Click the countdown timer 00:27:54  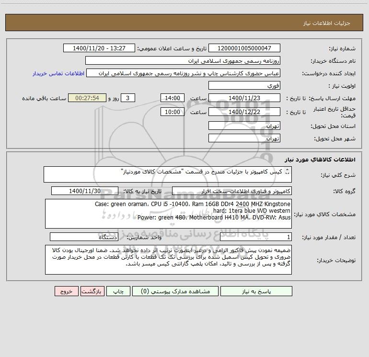pyautogui.click(x=87, y=98)
